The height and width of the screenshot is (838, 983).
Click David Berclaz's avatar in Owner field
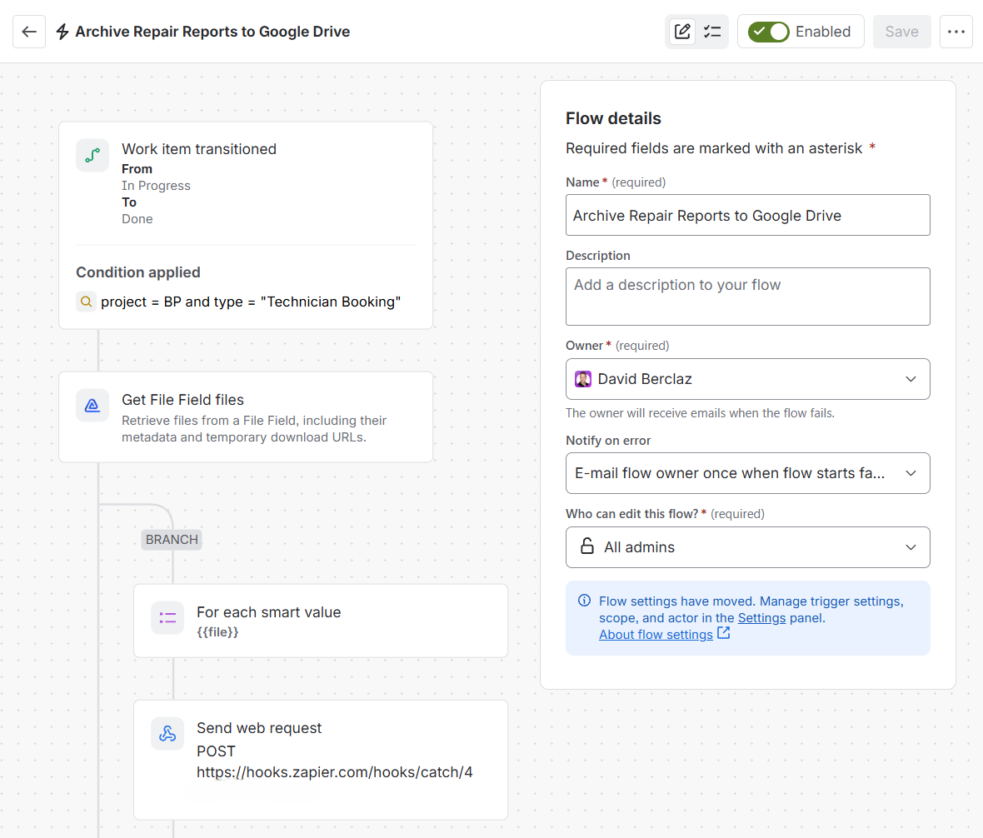[583, 378]
